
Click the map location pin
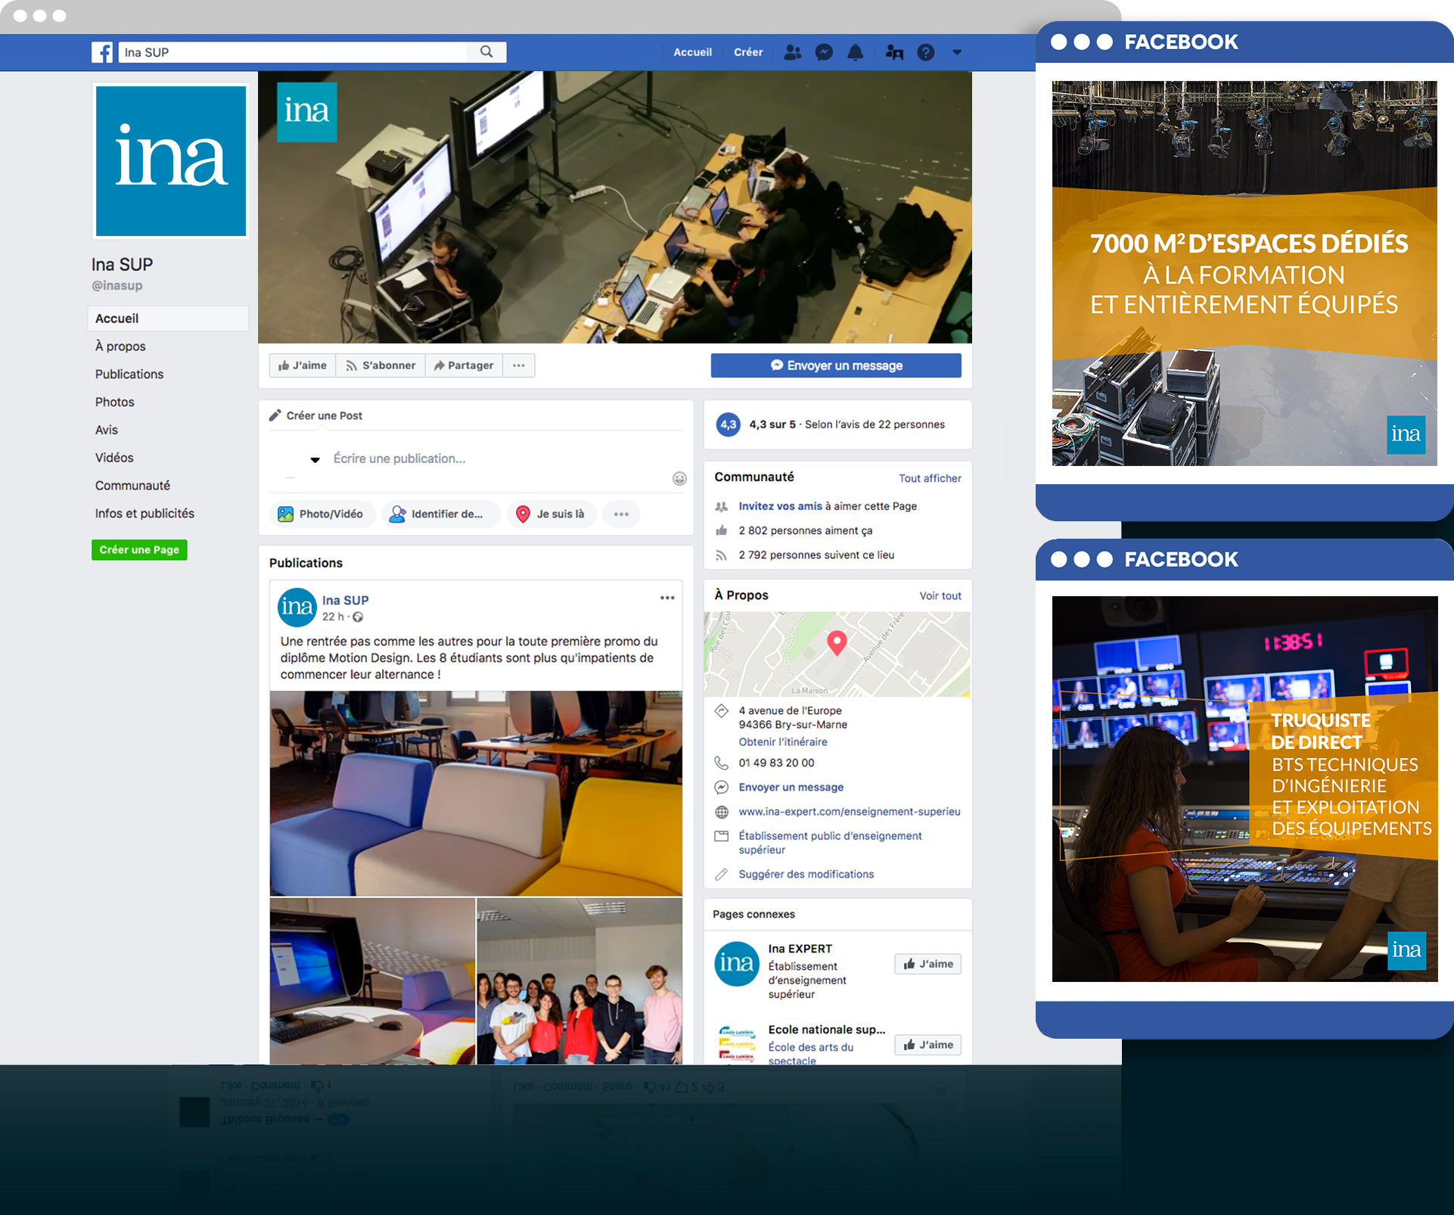pyautogui.click(x=837, y=642)
